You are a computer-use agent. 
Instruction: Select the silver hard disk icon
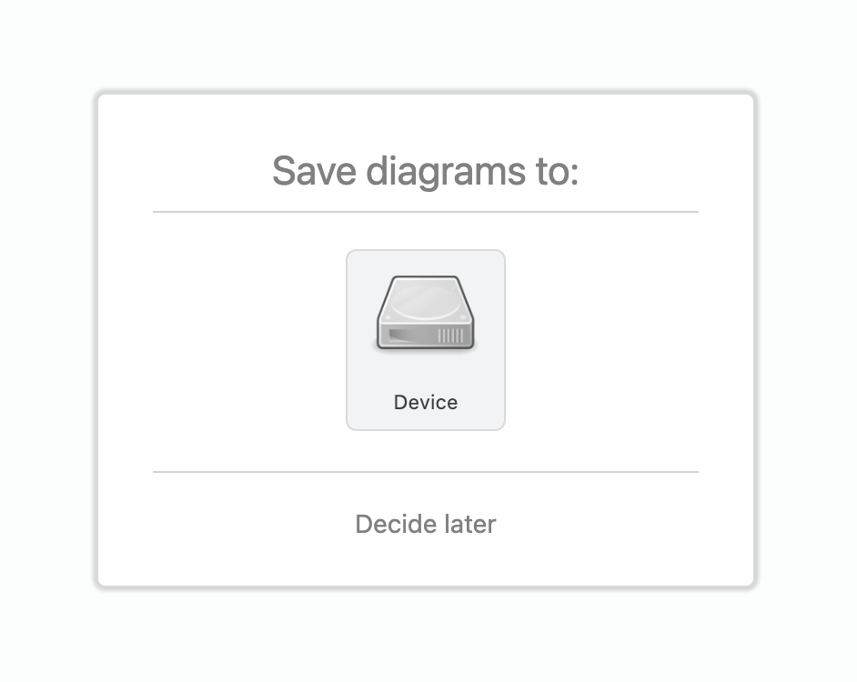point(426,313)
